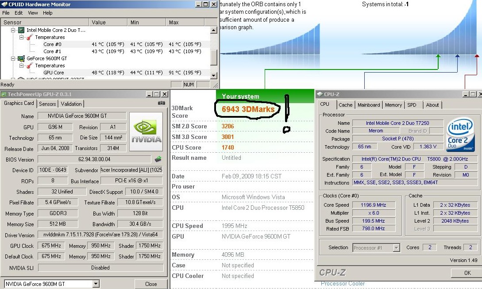Click the CPUID Hardware Monitor title bar icon
The image size is (482, 289).
coord(4,4)
